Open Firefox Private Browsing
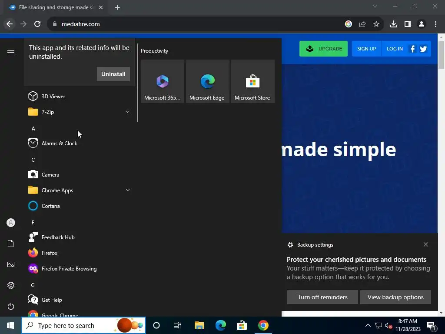The height and width of the screenshot is (334, 445). click(80, 268)
